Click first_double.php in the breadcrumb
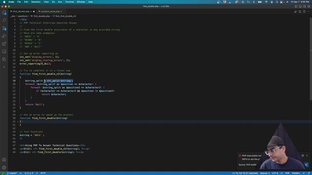312x175 pixels. [x=41, y=16]
